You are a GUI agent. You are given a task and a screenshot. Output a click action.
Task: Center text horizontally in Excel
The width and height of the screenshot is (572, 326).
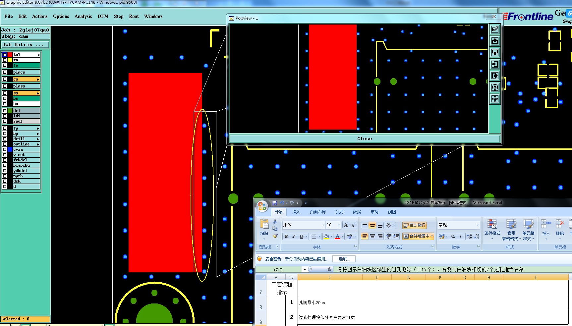click(x=372, y=236)
